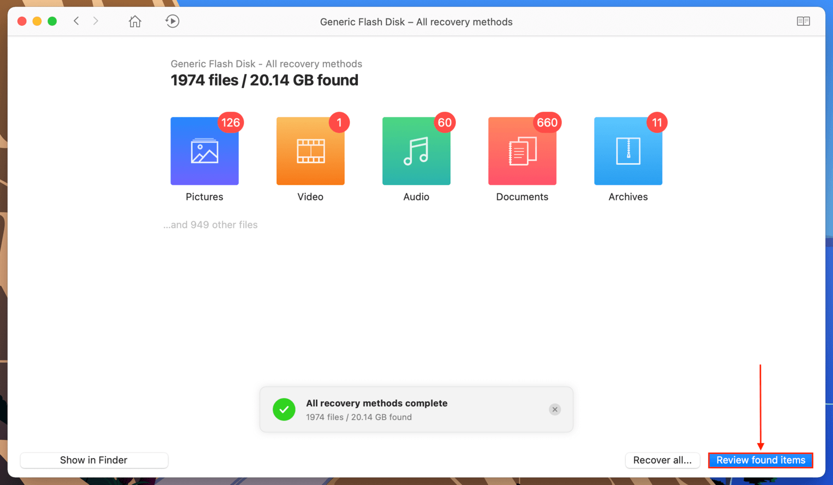This screenshot has width=833, height=485.
Task: Open the Audio category tile
Action: (416, 151)
